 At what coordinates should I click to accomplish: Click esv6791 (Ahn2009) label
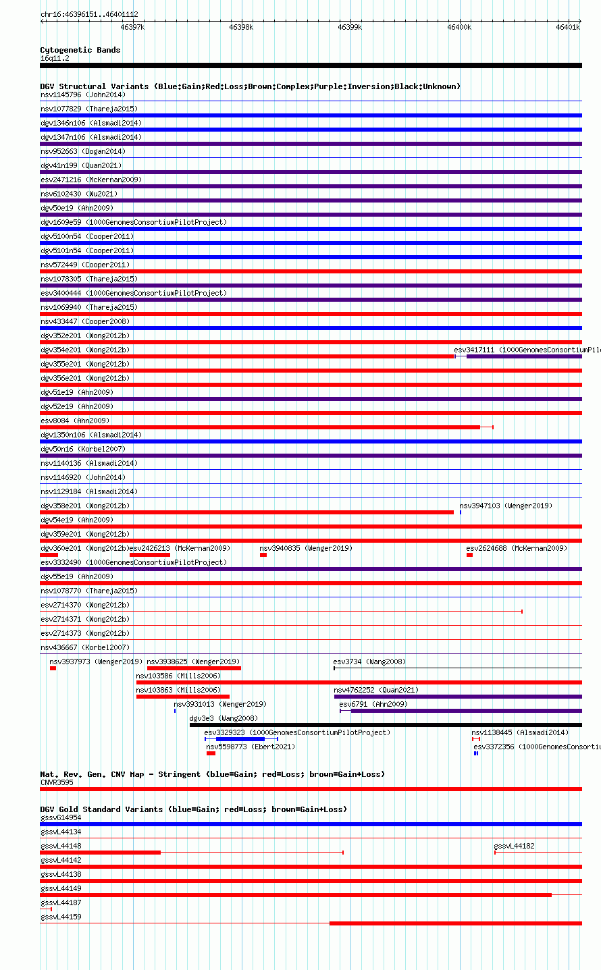click(x=373, y=705)
